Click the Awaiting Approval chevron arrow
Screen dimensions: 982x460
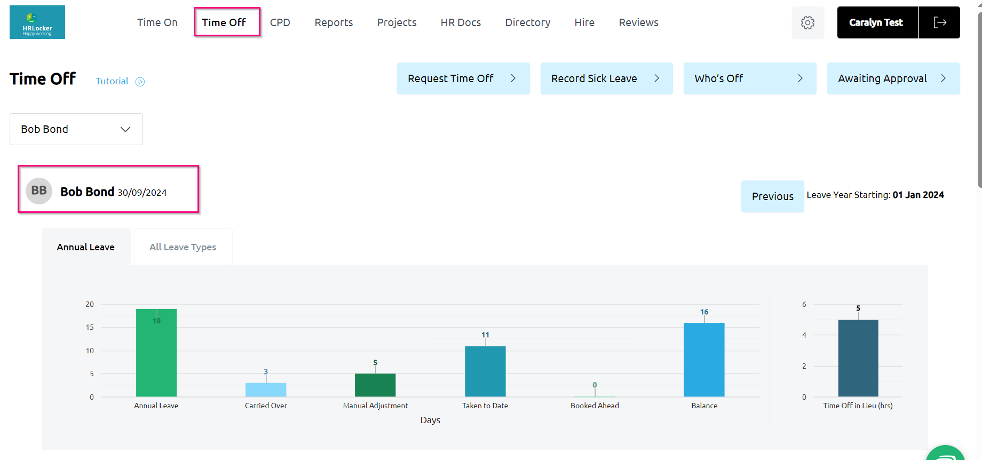coord(943,78)
